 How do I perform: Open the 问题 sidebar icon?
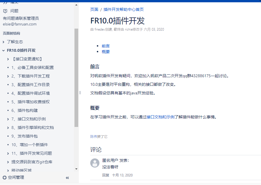tap(5, 11)
